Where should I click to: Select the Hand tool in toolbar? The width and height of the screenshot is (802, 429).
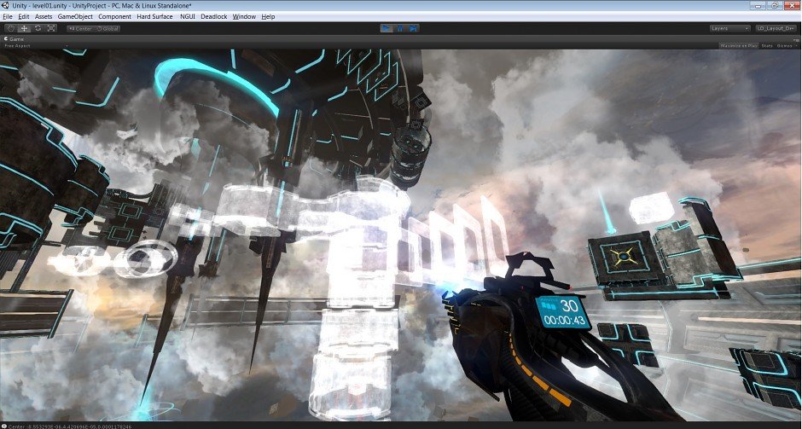click(10, 28)
